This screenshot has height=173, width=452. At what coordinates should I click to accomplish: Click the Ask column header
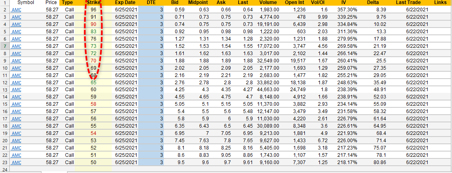[x=220, y=2]
